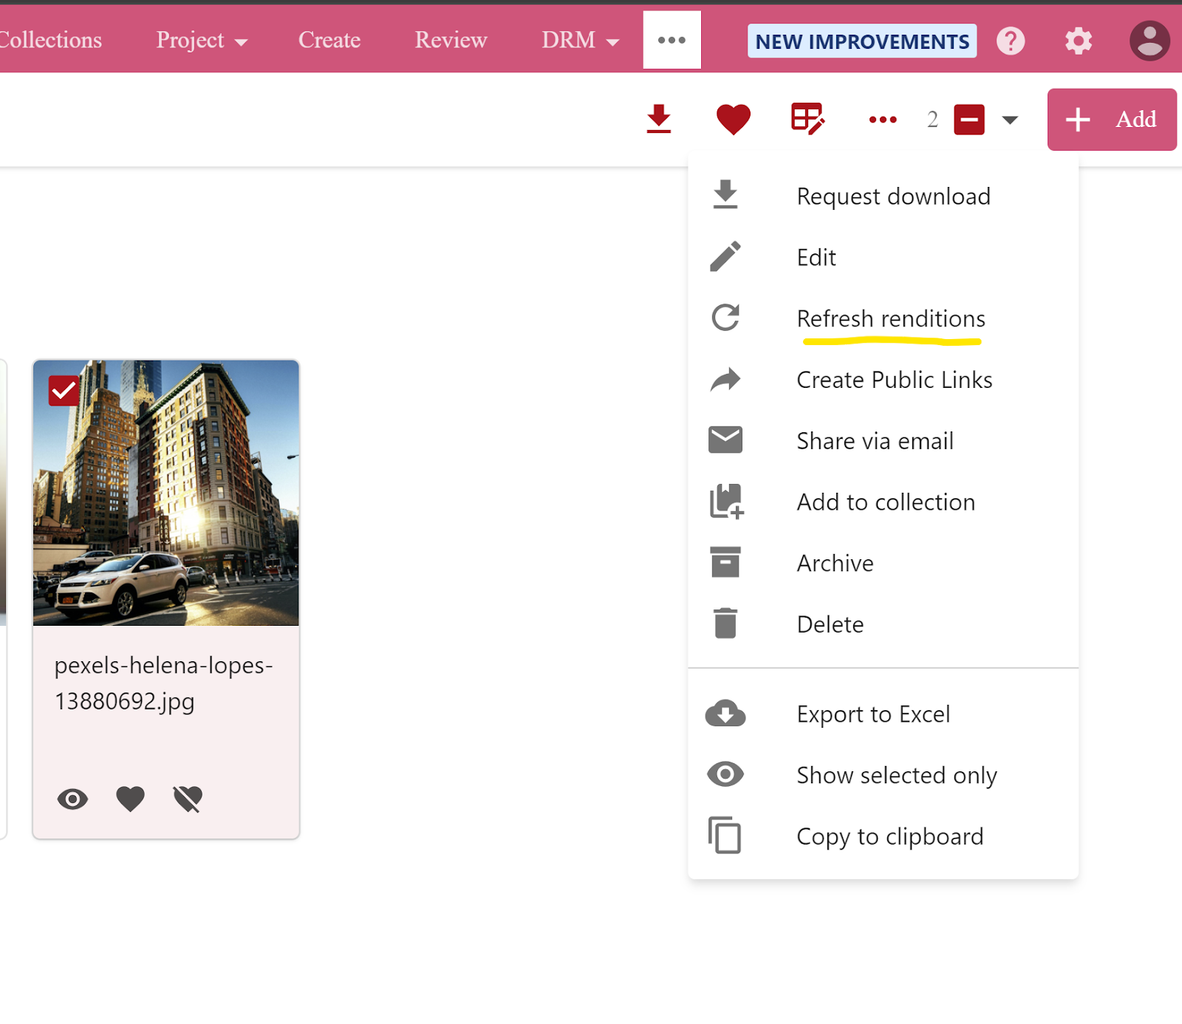
Task: Open the city street image thumbnail
Action: coord(166,493)
